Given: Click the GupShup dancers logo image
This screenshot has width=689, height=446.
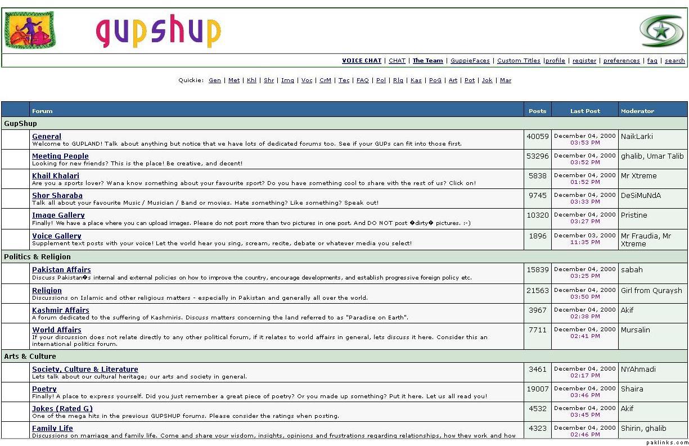Looking at the screenshot, I should (x=30, y=30).
